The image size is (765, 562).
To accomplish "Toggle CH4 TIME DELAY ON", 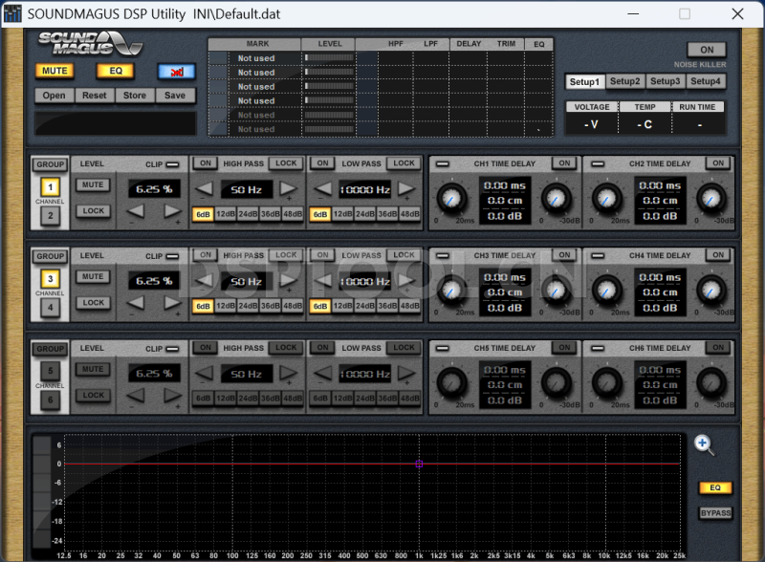I will pyautogui.click(x=717, y=255).
